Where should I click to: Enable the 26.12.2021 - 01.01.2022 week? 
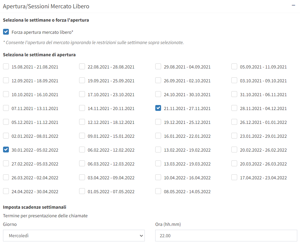[234, 122]
